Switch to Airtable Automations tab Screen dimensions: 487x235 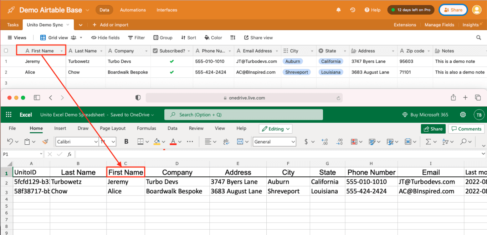point(133,10)
